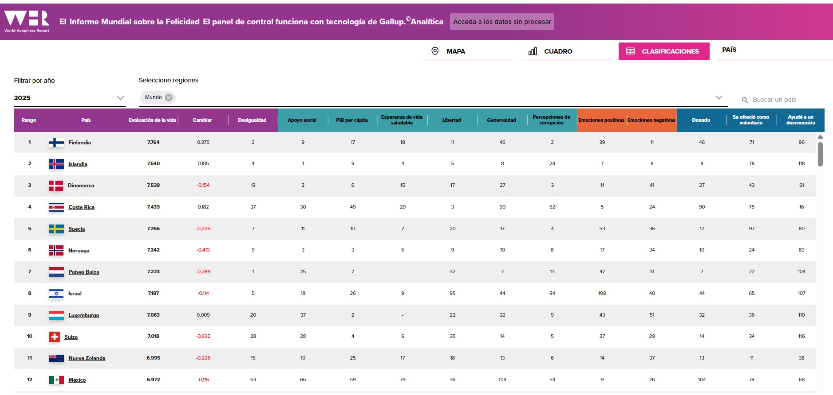The width and height of the screenshot is (833, 395).
Task: Sort by the Desigualdad column header
Action: pos(252,120)
